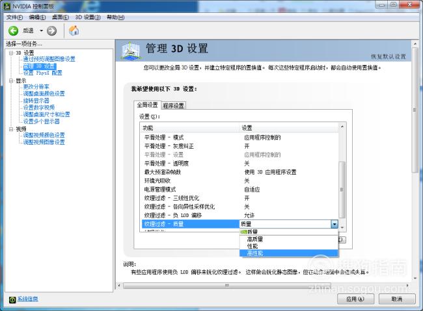Select row 纹理过滤 - 各向异性采样优化

[240, 207]
